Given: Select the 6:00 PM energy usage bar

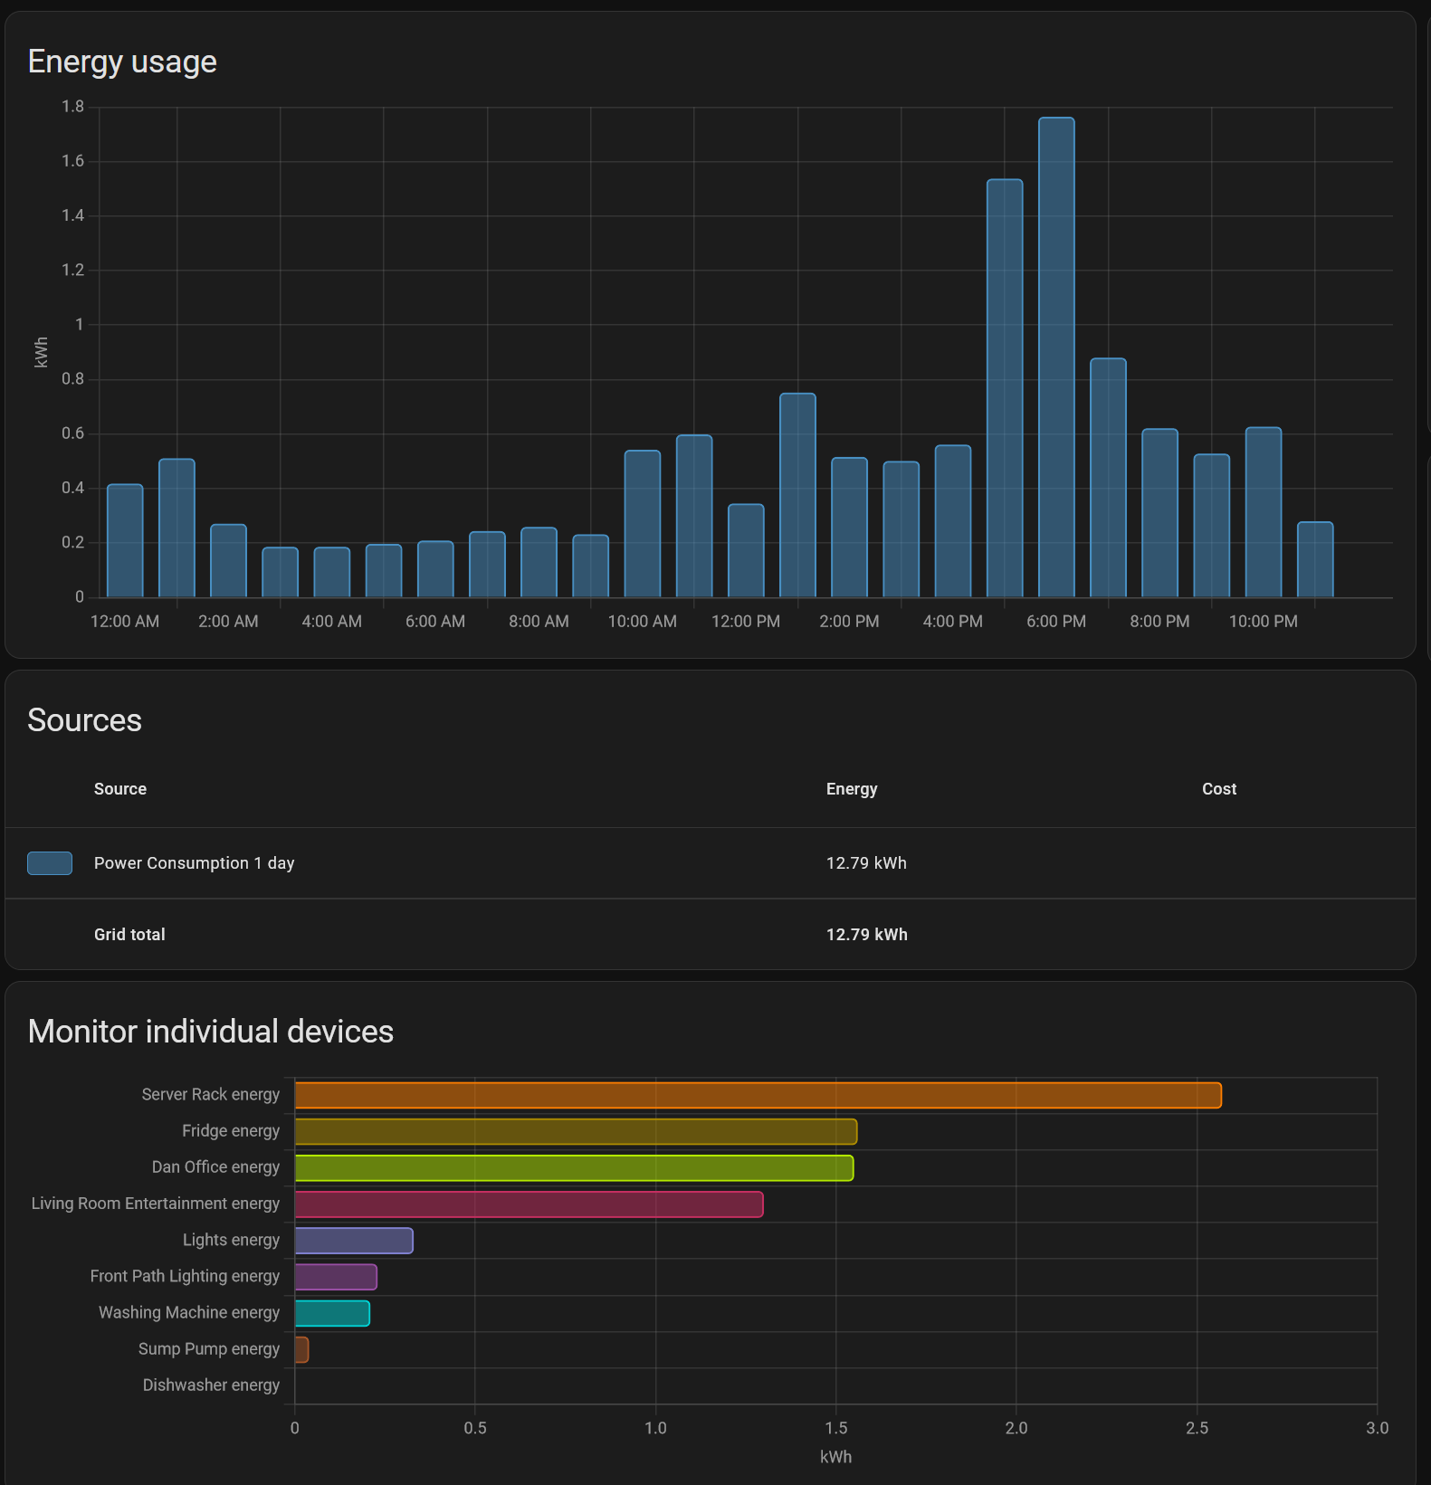Looking at the screenshot, I should (1056, 357).
